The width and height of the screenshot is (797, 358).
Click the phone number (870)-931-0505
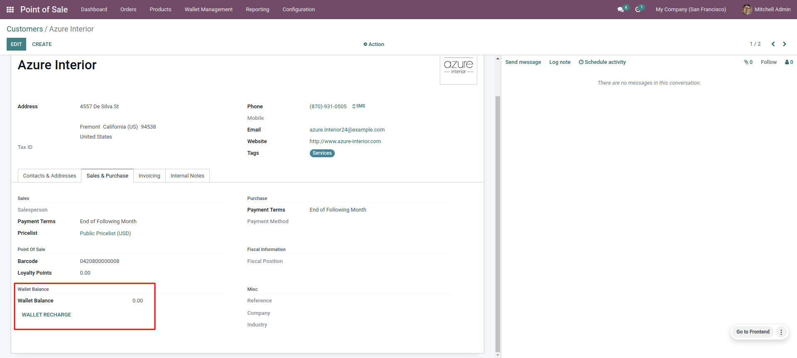click(x=328, y=107)
